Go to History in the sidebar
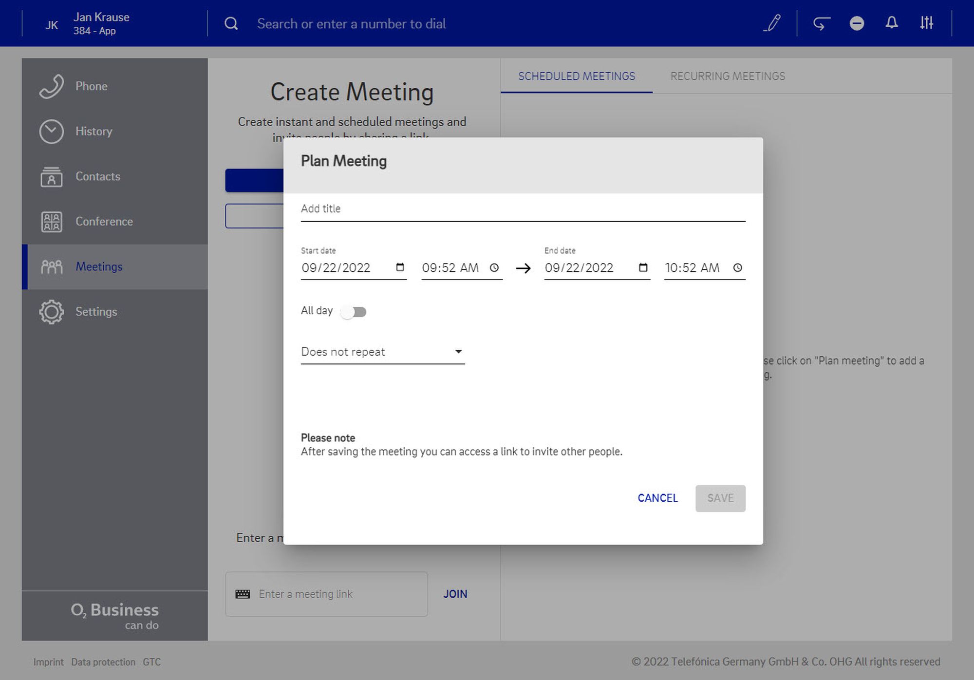This screenshot has width=974, height=680. (94, 132)
